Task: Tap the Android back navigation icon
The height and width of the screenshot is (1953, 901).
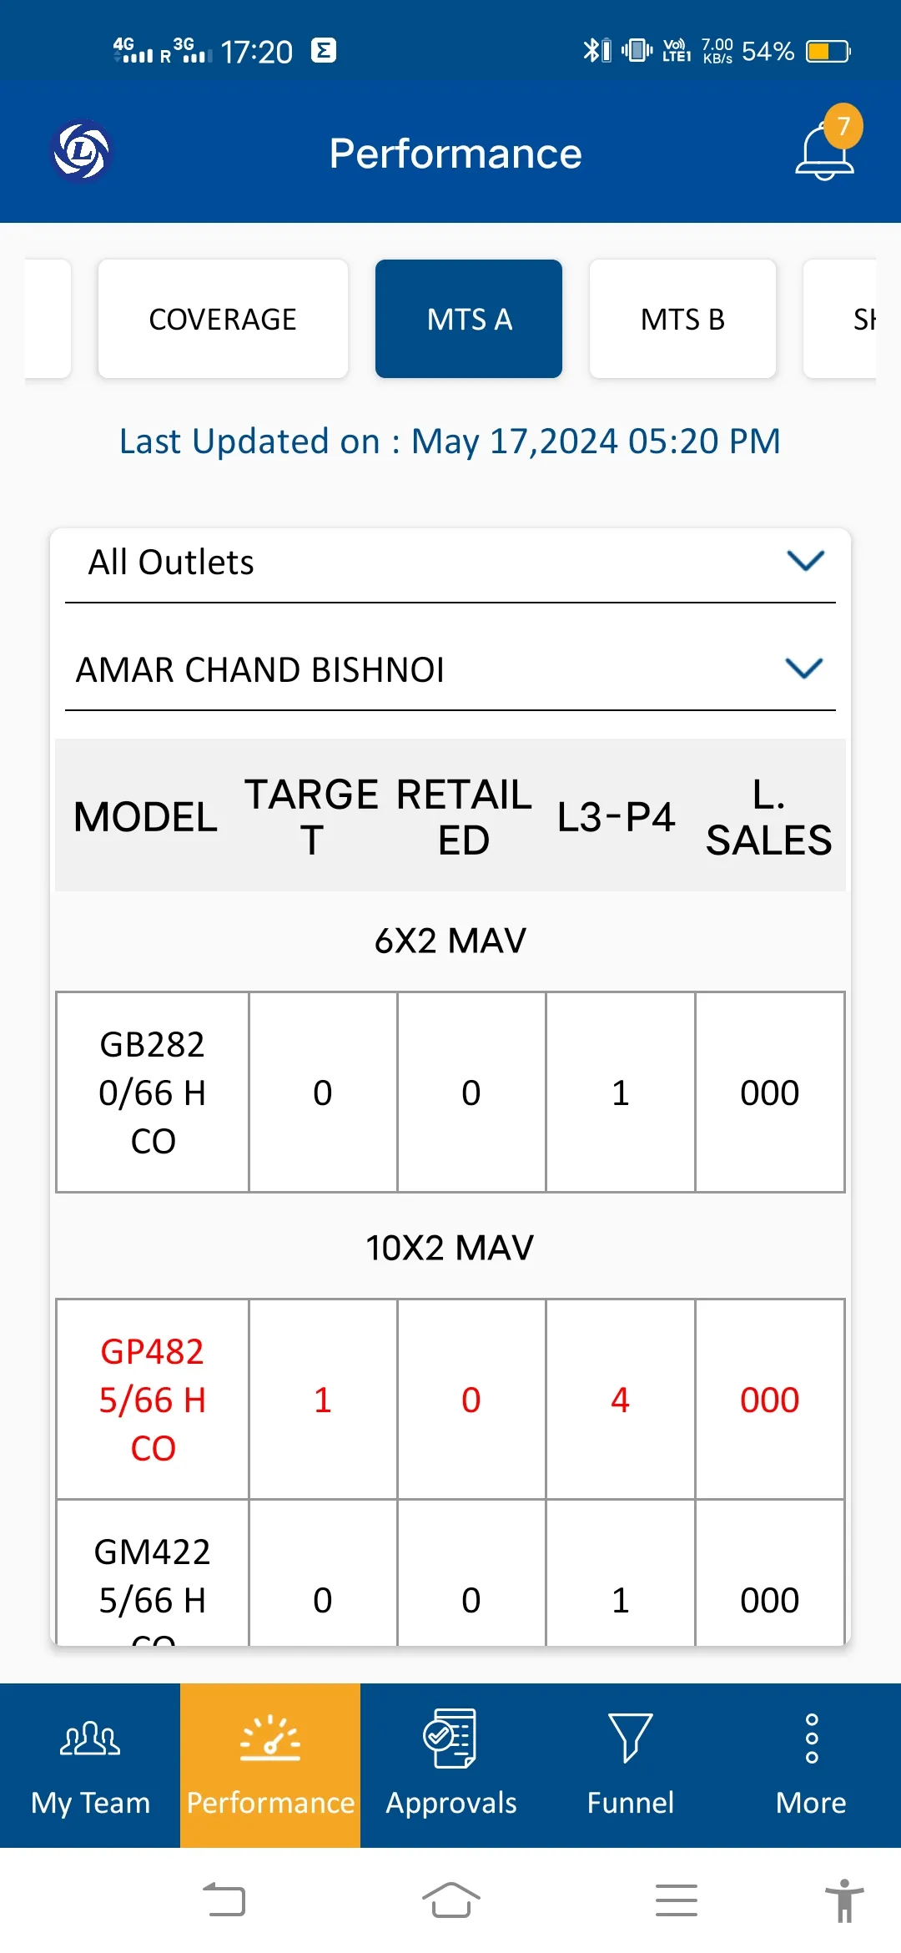Action: tap(224, 1900)
